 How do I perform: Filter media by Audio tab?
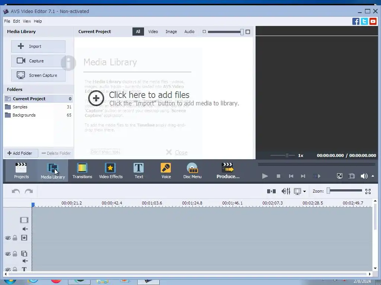click(189, 32)
